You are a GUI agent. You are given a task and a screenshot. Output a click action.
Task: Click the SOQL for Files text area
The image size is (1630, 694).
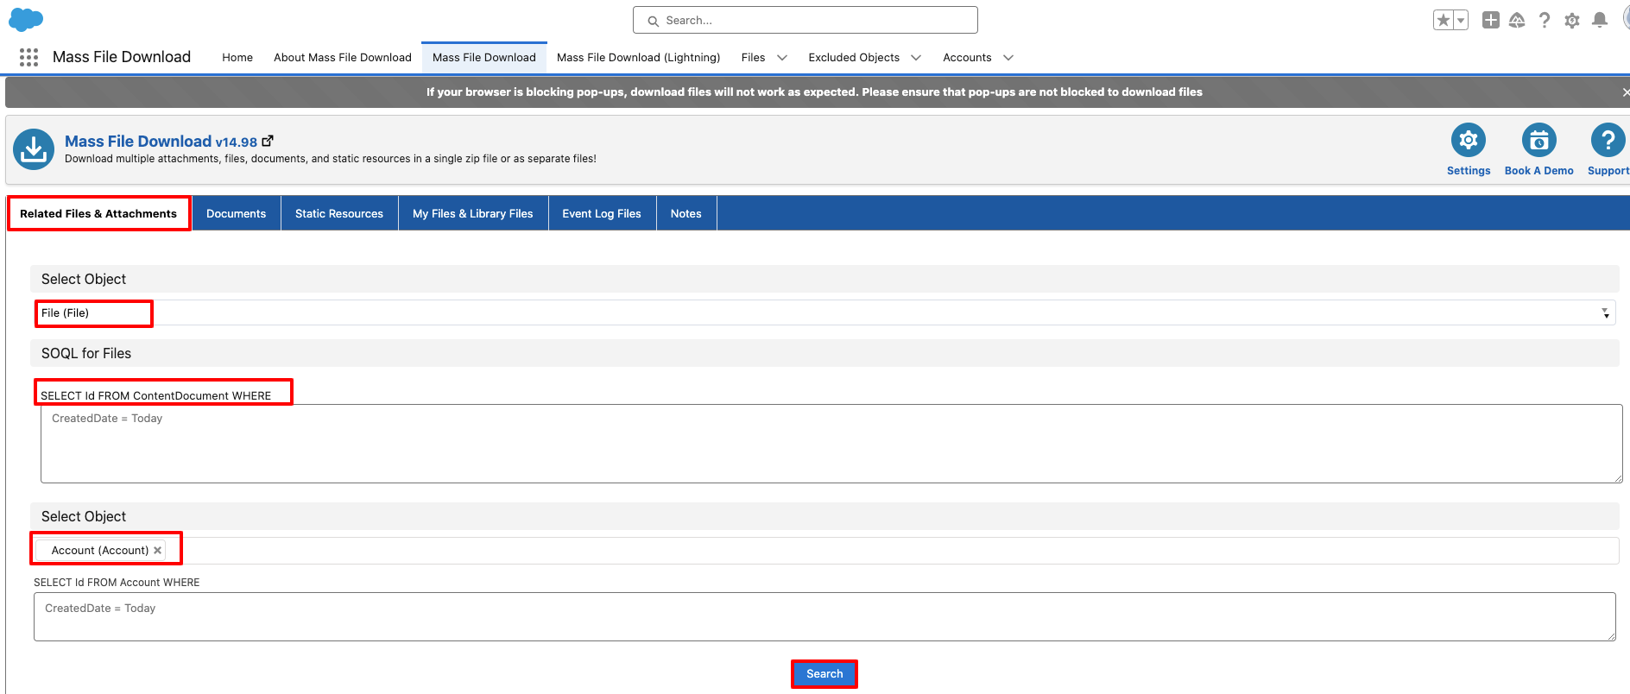831,444
